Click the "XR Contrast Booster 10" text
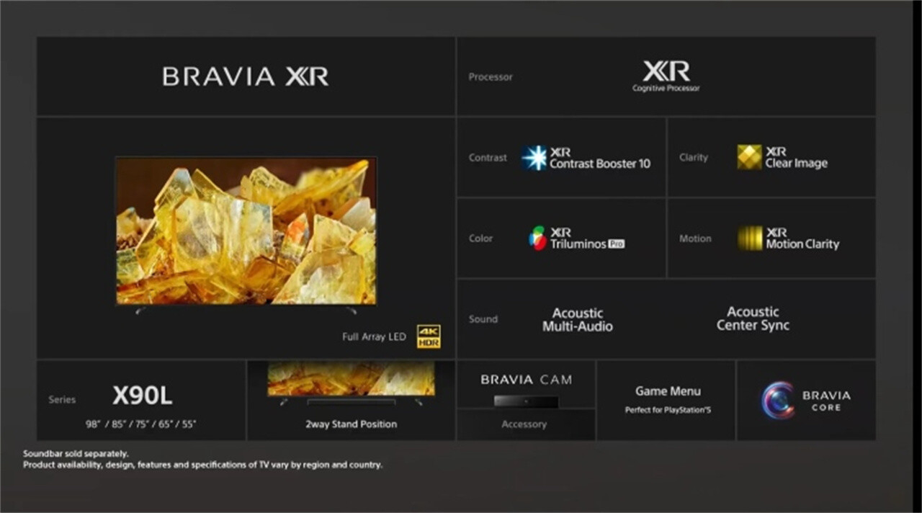922x513 pixels. (x=600, y=158)
